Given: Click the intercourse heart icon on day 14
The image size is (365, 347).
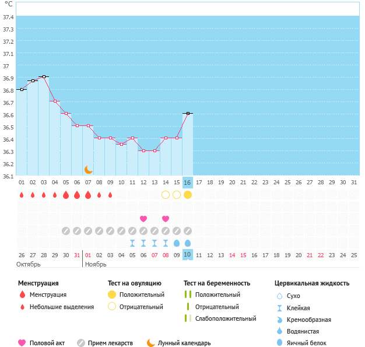Looking at the screenshot, I should point(166,219).
